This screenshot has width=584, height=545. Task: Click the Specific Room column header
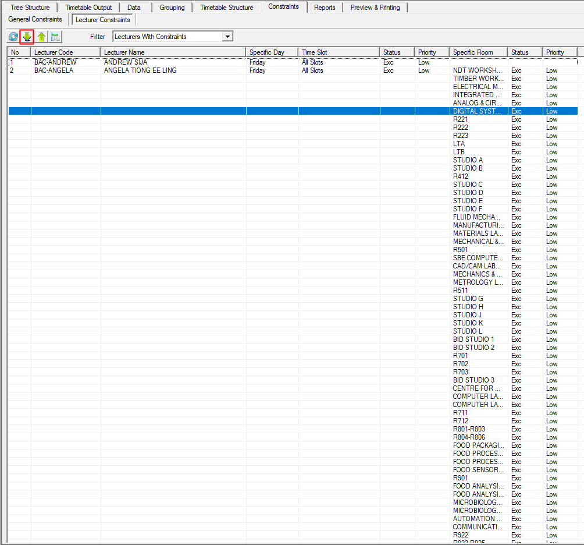point(478,52)
